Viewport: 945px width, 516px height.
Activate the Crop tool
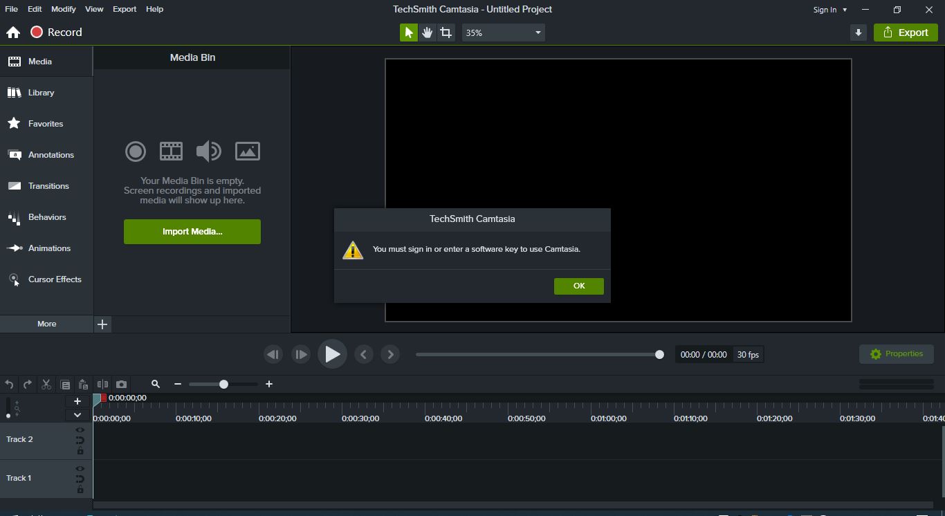click(446, 33)
